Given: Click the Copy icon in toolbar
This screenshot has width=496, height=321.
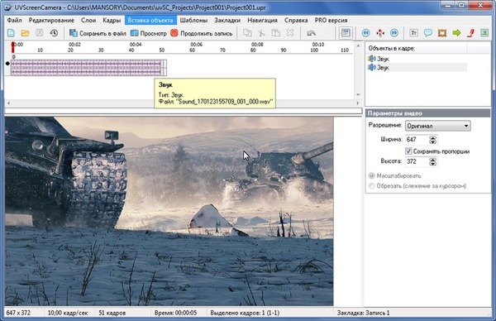Looking at the screenshot, I should click(x=247, y=33).
